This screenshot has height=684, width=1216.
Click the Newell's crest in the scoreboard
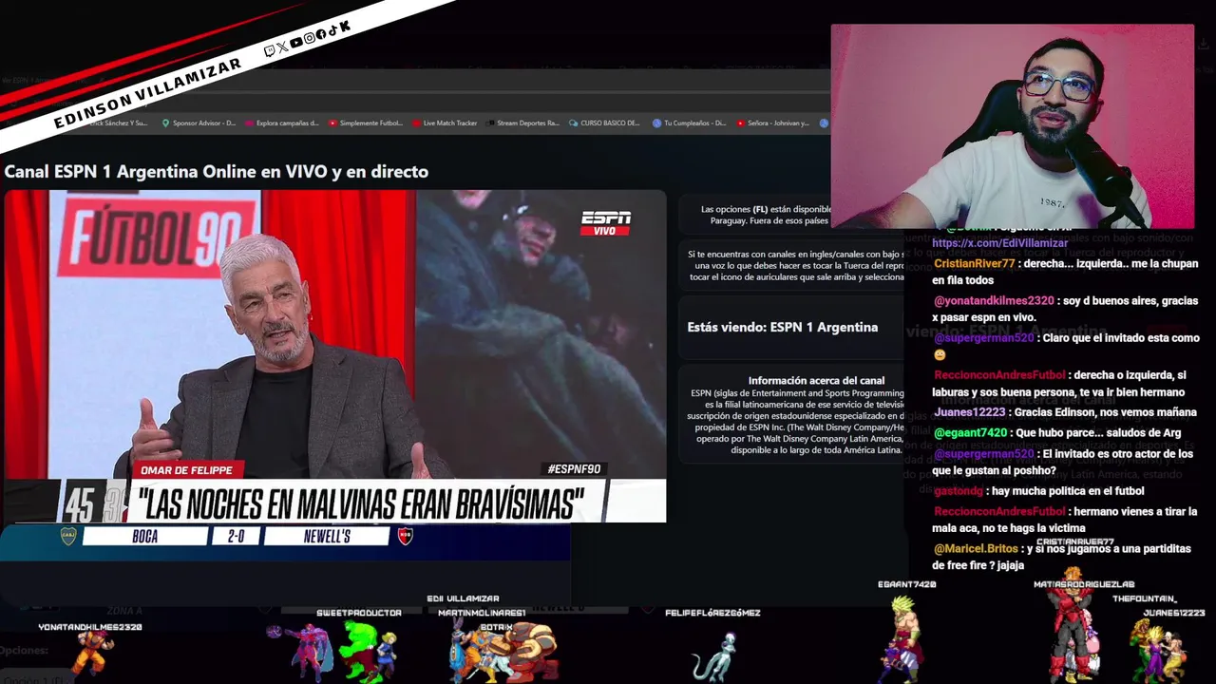point(405,536)
